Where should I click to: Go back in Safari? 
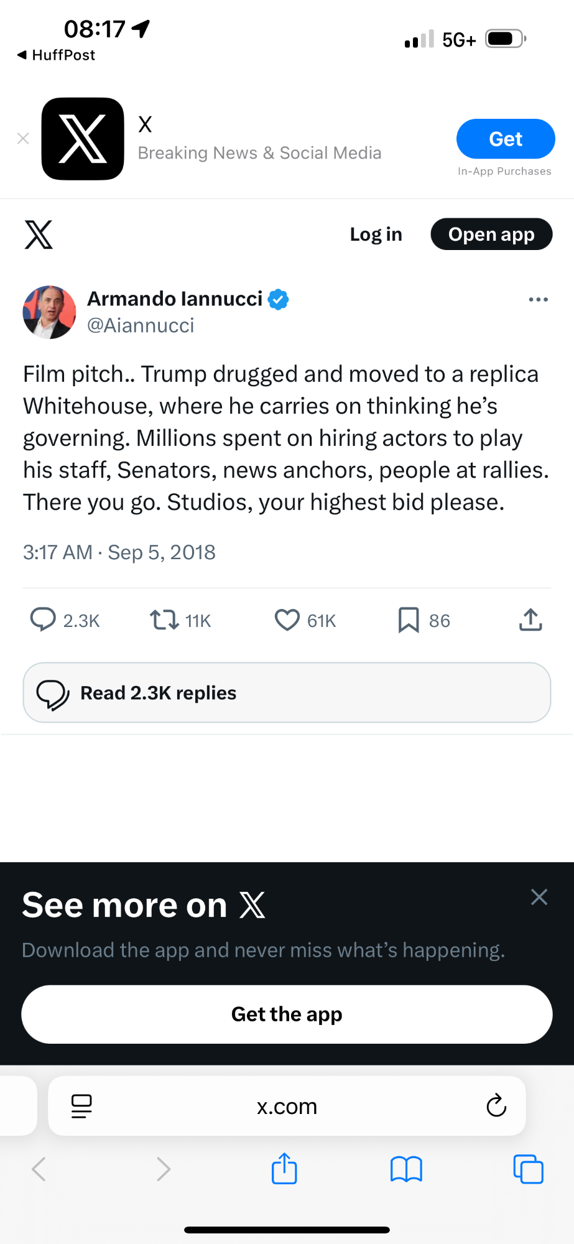pyautogui.click(x=39, y=1169)
